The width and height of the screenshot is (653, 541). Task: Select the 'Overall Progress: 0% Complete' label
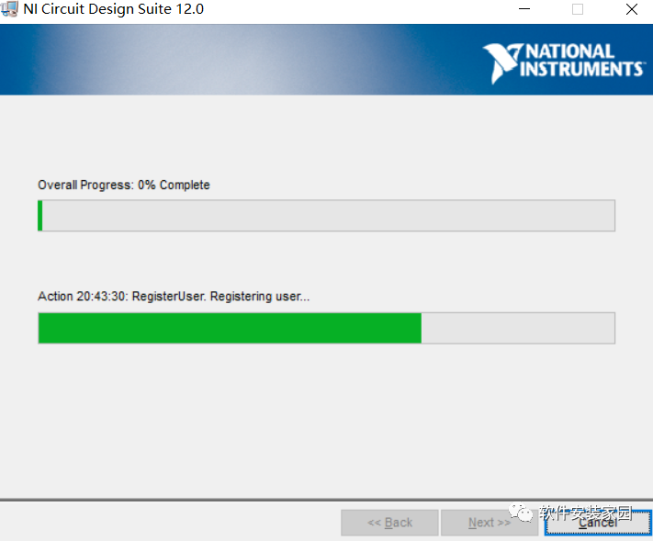coord(124,186)
